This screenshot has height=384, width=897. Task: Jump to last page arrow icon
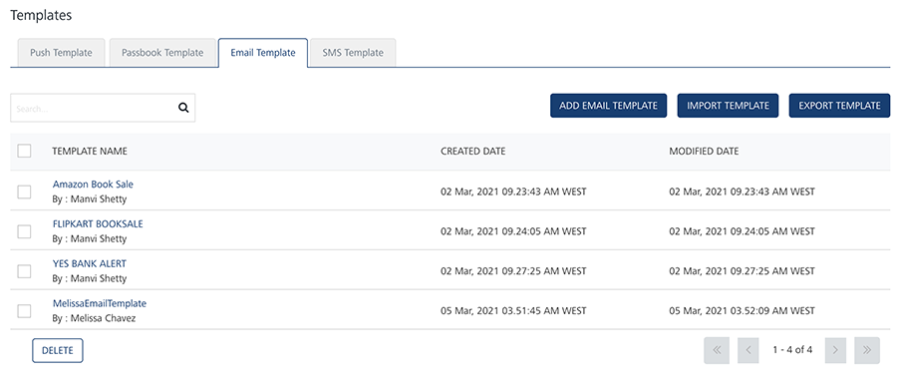[867, 350]
